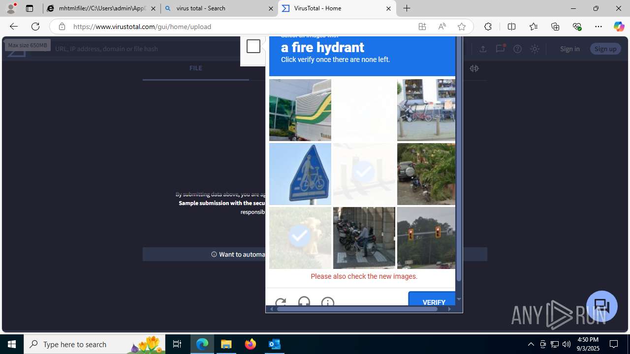Click Sign in link
Image resolution: width=630 pixels, height=354 pixels.
(569, 49)
